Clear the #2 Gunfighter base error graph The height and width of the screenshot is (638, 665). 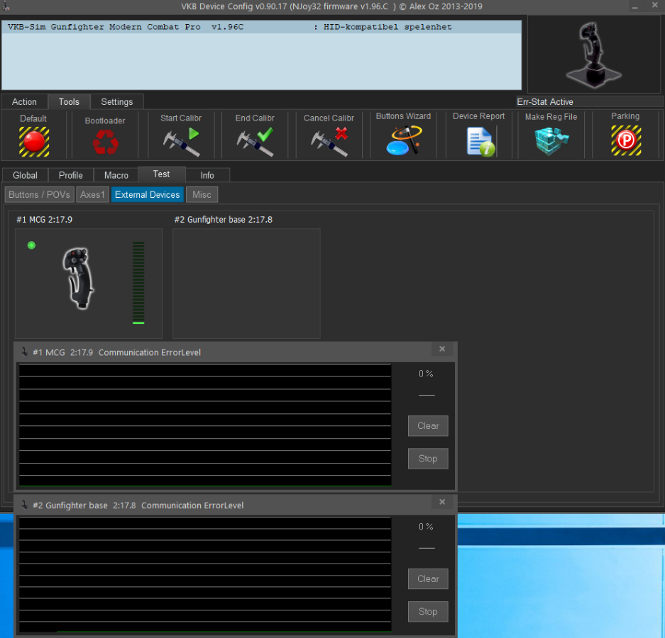[x=428, y=578]
